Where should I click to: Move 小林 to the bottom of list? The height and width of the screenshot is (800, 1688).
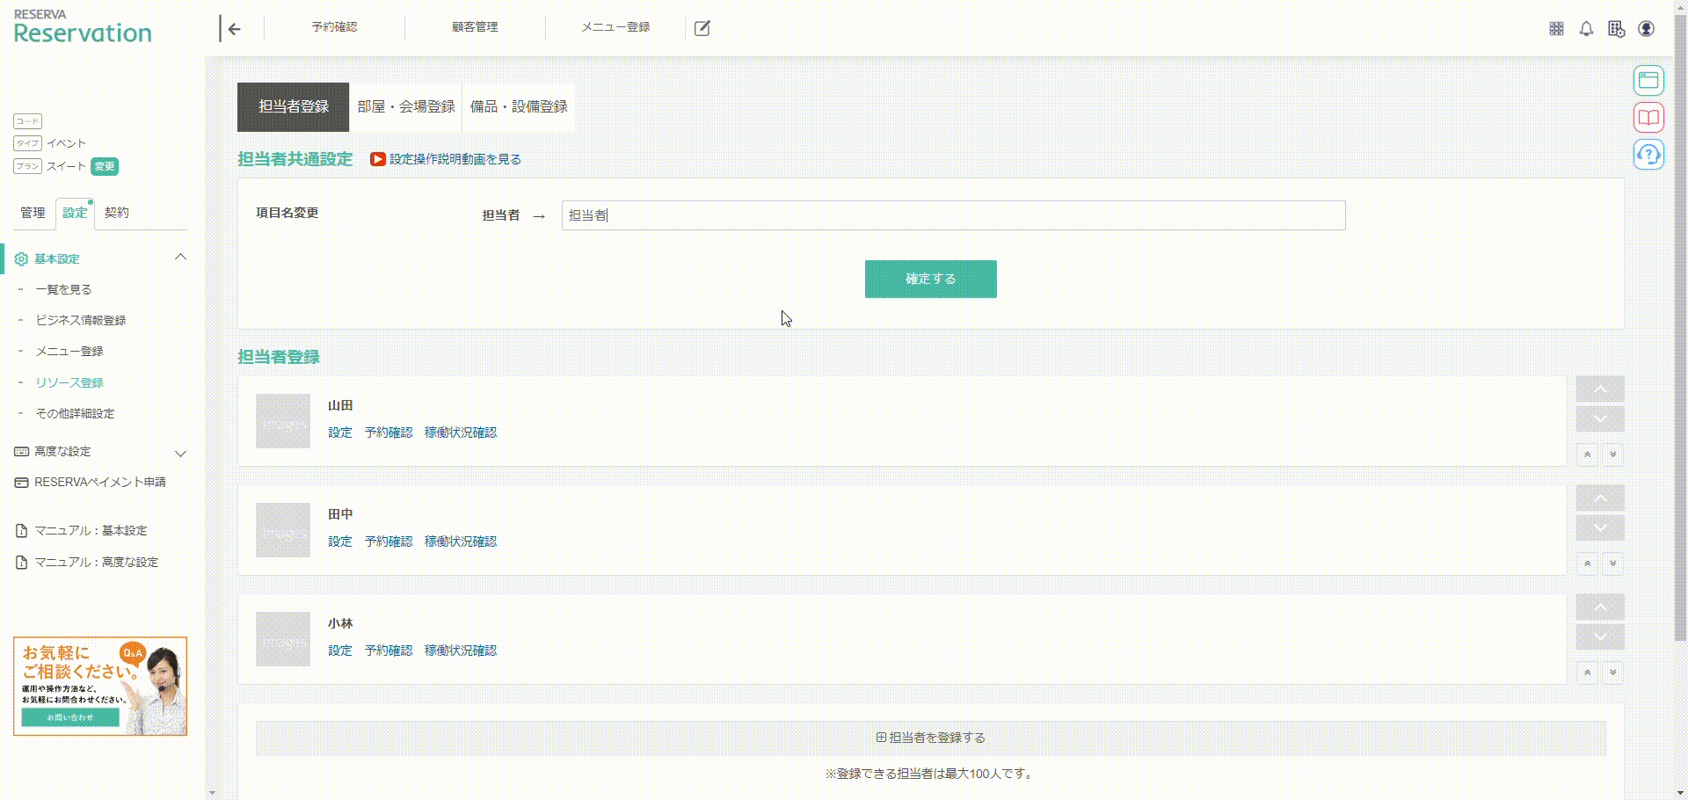(1612, 673)
